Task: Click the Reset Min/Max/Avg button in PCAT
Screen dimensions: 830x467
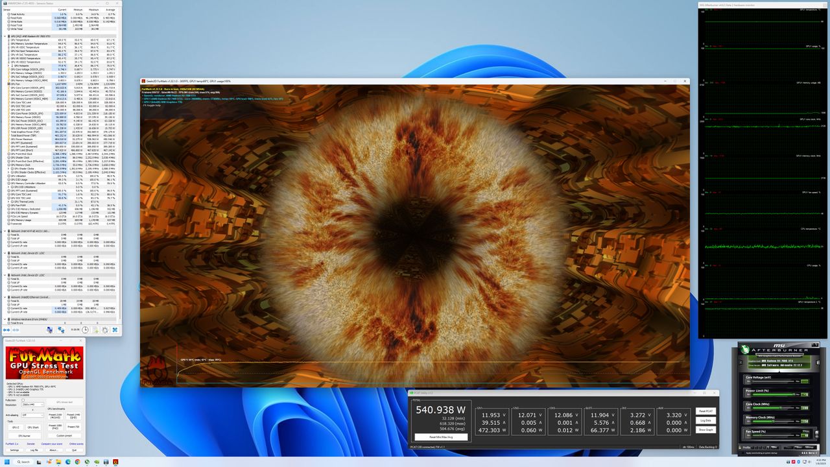Action: (x=440, y=437)
